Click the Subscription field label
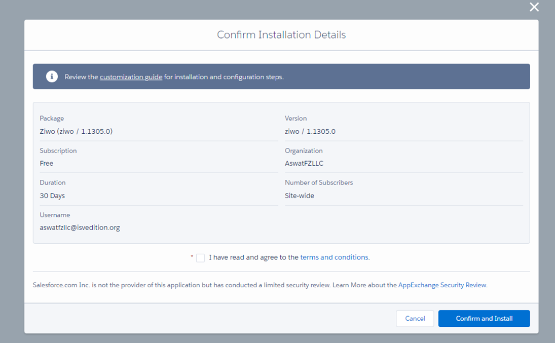Screen dimensions: 555x343 (58, 151)
